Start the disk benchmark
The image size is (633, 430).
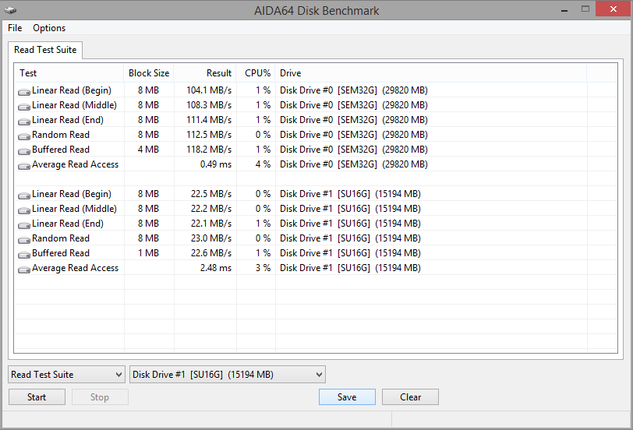click(37, 397)
